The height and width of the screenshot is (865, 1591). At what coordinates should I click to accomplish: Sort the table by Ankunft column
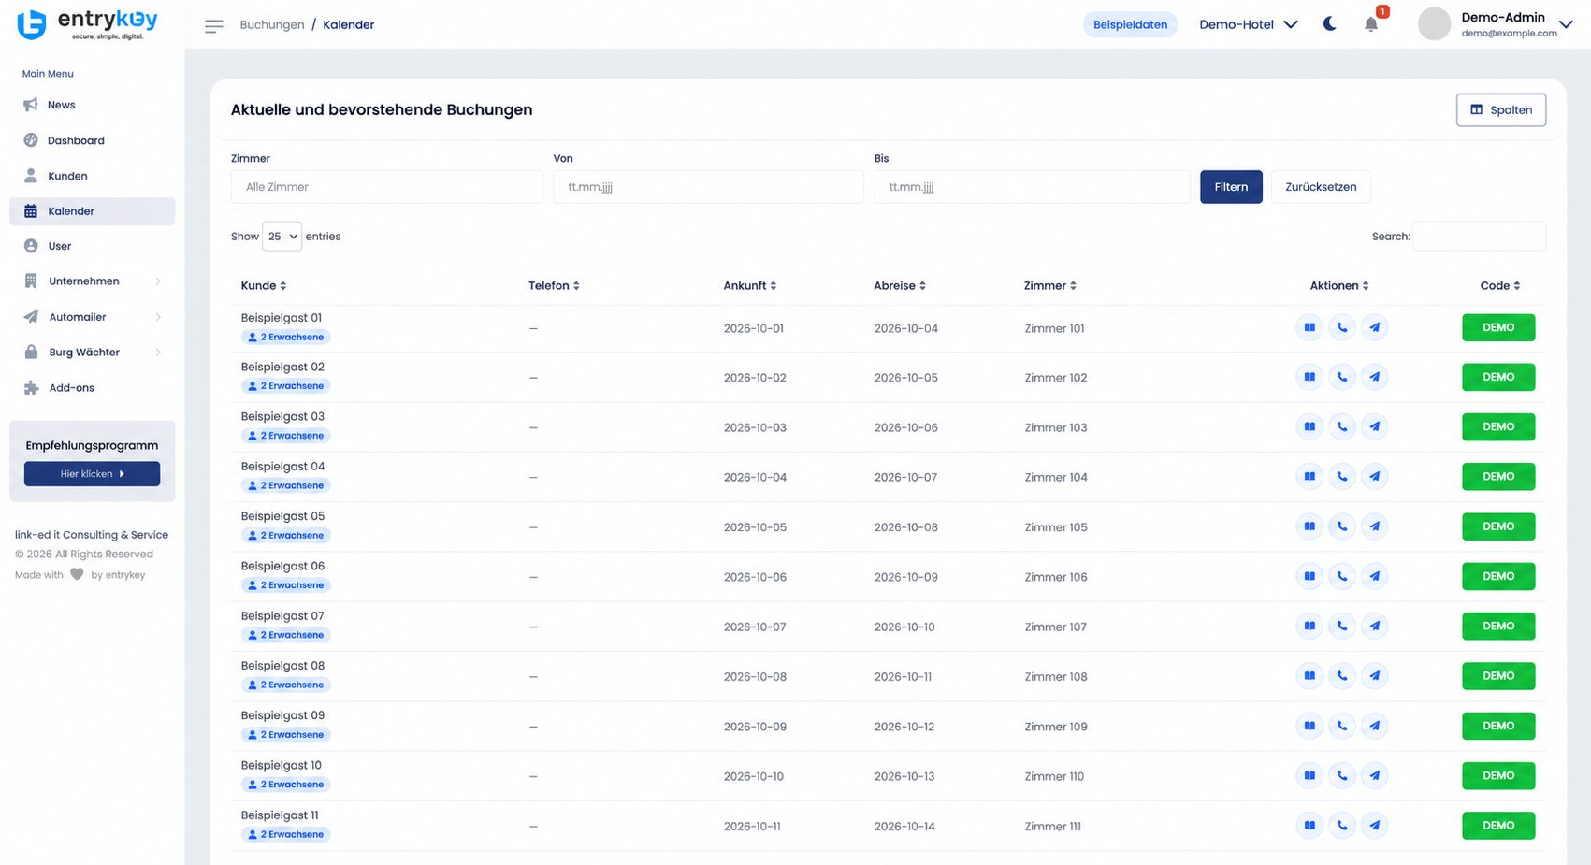point(749,286)
